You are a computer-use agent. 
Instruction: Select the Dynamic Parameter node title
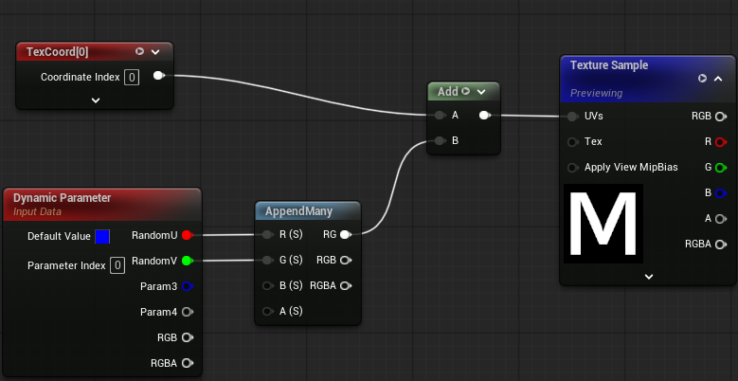[63, 198]
